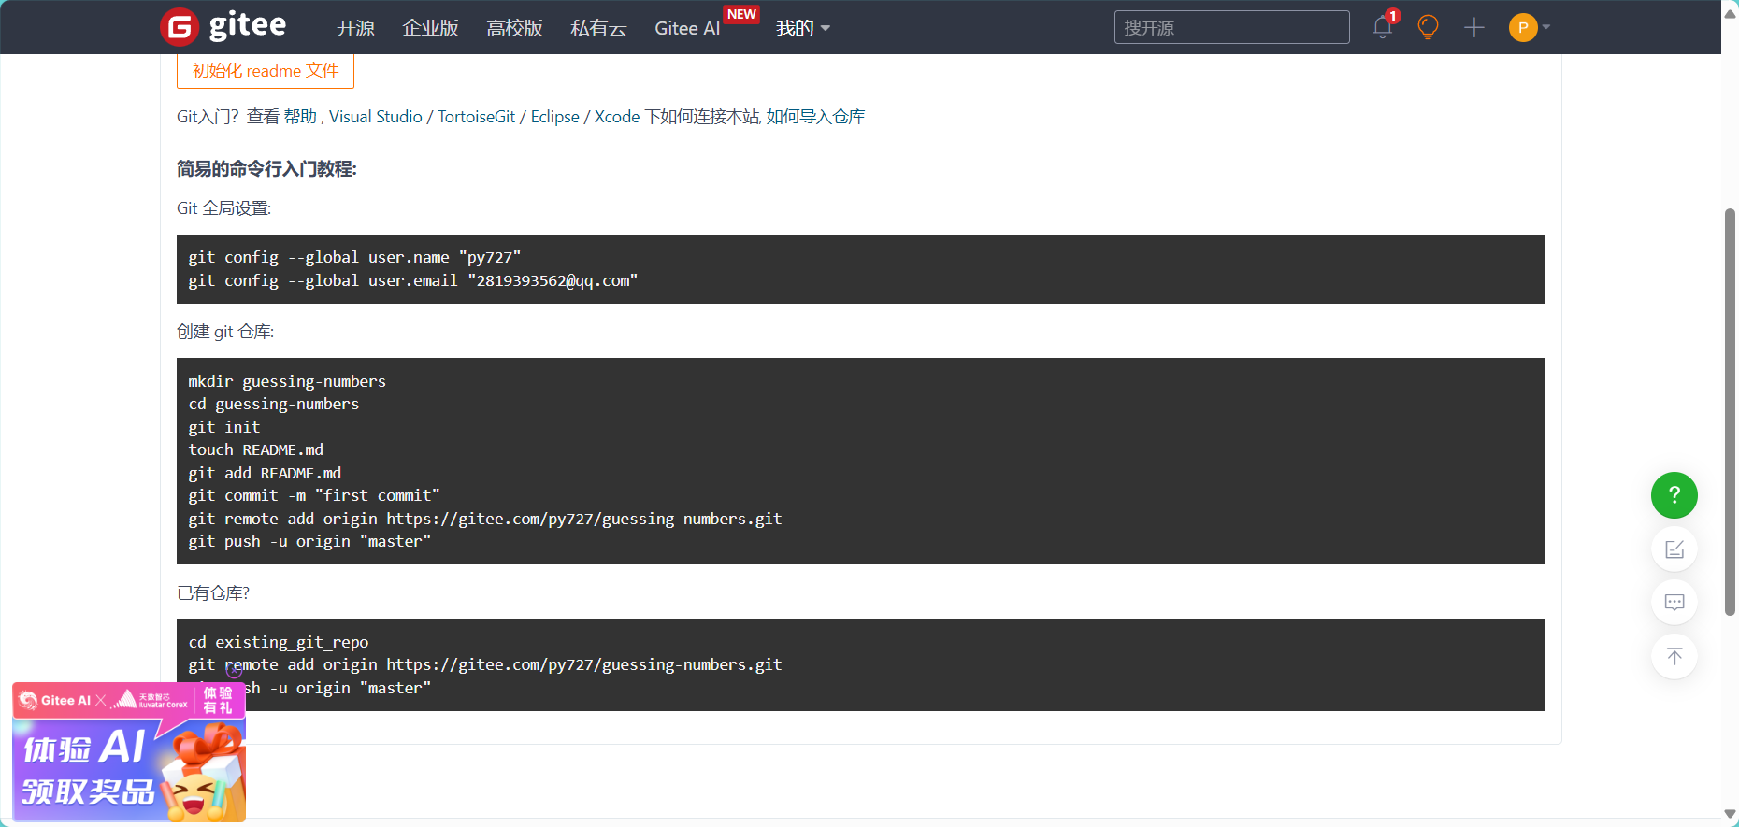Click the orange lightbulb icon
The width and height of the screenshot is (1739, 827).
point(1428,27)
